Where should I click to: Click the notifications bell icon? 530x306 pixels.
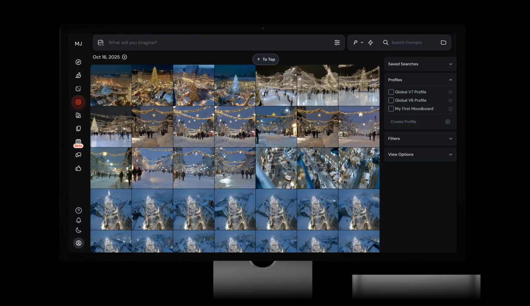click(x=79, y=220)
